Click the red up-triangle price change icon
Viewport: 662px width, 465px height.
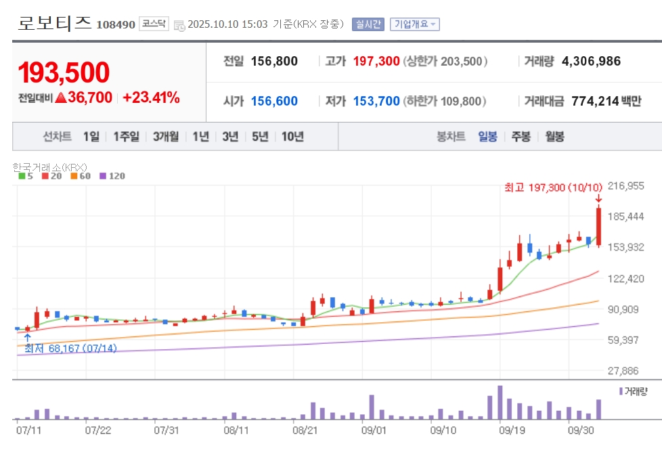[61, 98]
